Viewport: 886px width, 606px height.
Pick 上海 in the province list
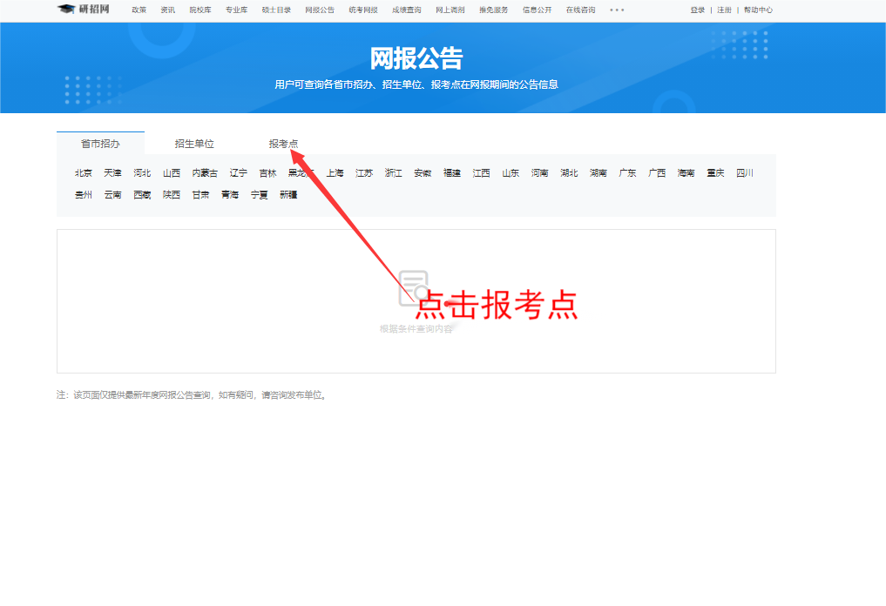(x=335, y=172)
